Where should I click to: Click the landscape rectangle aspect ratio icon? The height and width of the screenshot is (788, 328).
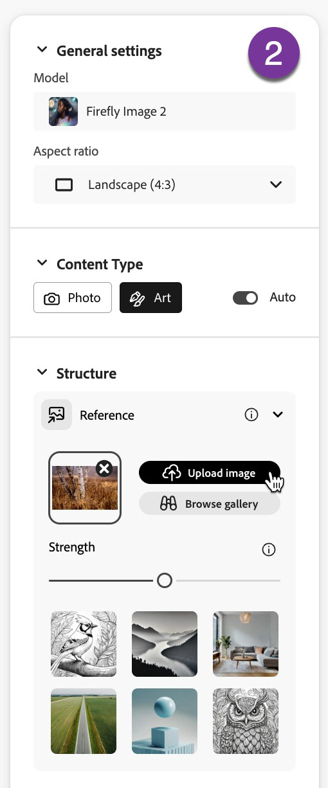(64, 185)
